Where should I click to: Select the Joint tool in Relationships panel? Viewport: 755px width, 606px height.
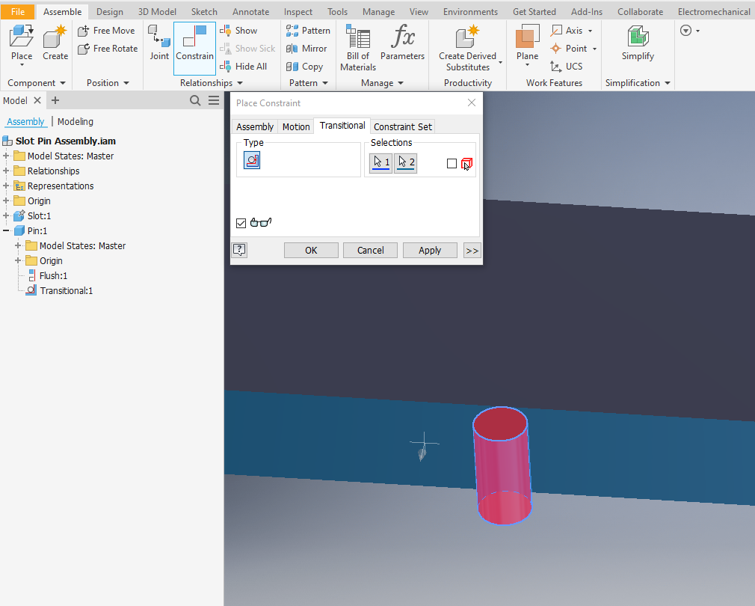coord(158,43)
